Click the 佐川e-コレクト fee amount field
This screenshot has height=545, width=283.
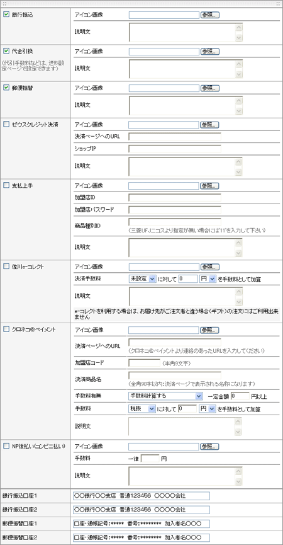(x=188, y=278)
